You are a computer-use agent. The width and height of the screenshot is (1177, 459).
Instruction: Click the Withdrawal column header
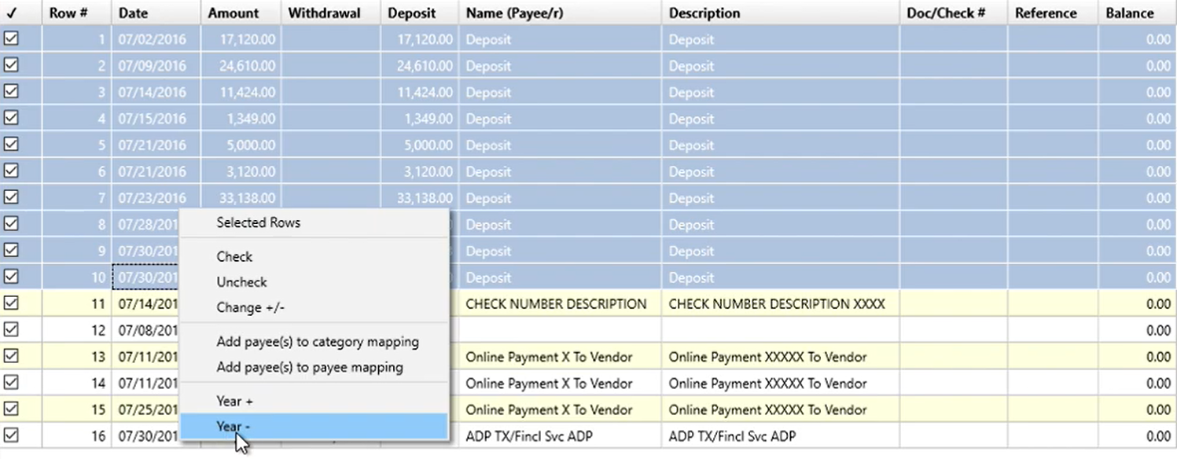(330, 13)
